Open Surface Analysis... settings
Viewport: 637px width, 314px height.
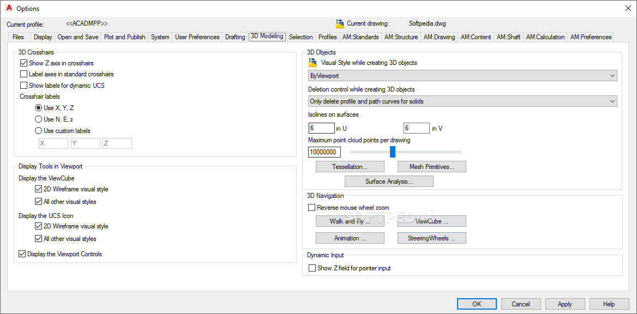(x=389, y=181)
